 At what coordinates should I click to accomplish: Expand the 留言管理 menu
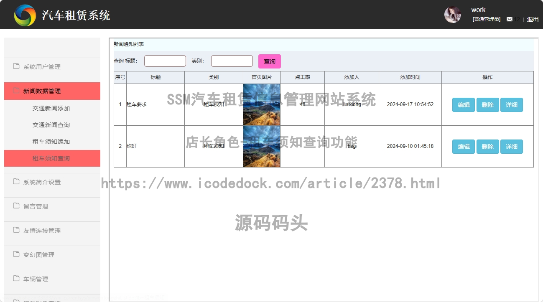52,206
